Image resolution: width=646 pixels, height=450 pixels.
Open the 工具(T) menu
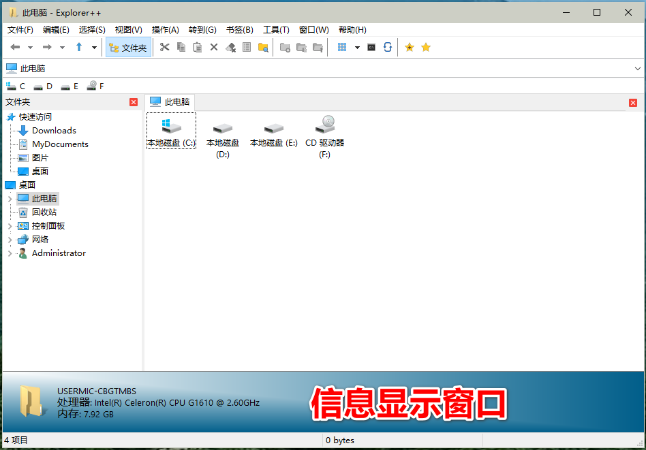[277, 29]
